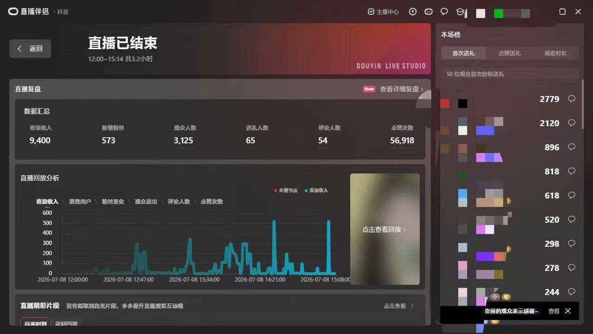Switch to 首次送礼 tab
The height and width of the screenshot is (334, 593).
464,53
